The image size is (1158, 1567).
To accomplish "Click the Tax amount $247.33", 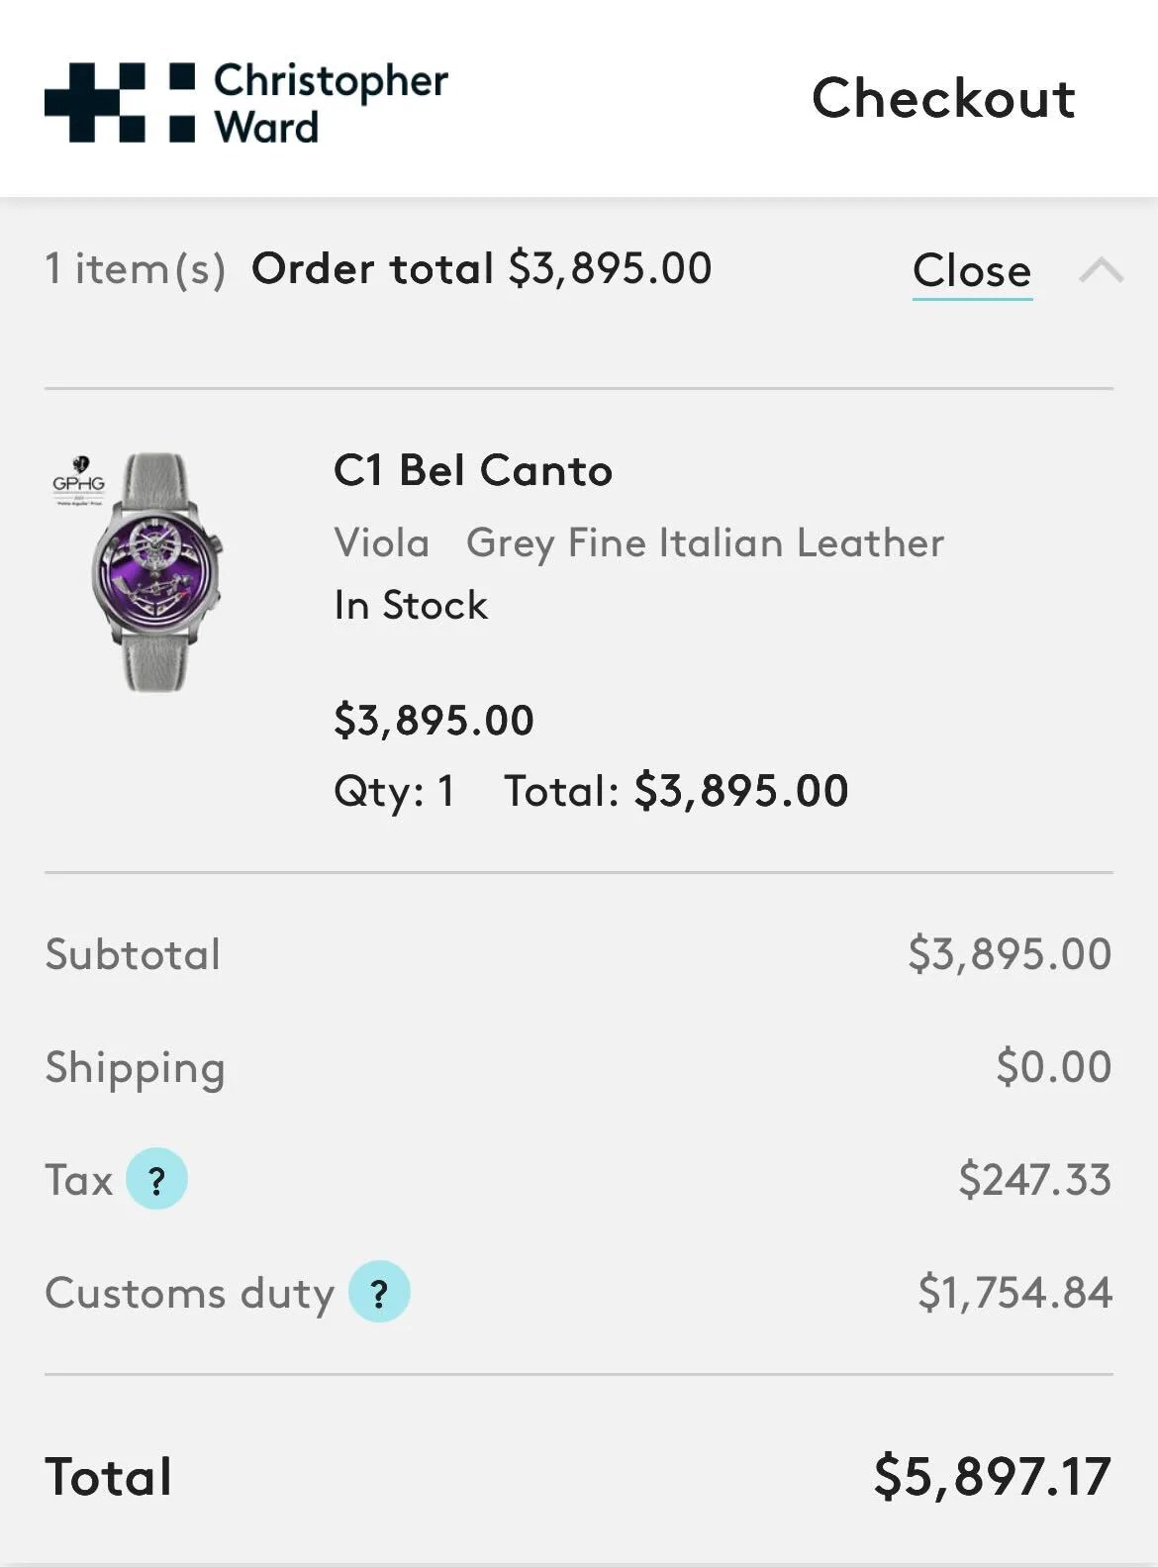I will pyautogui.click(x=1034, y=1179).
